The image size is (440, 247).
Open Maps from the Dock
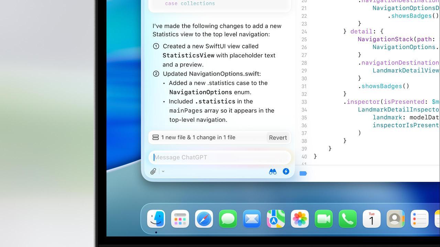click(x=276, y=219)
